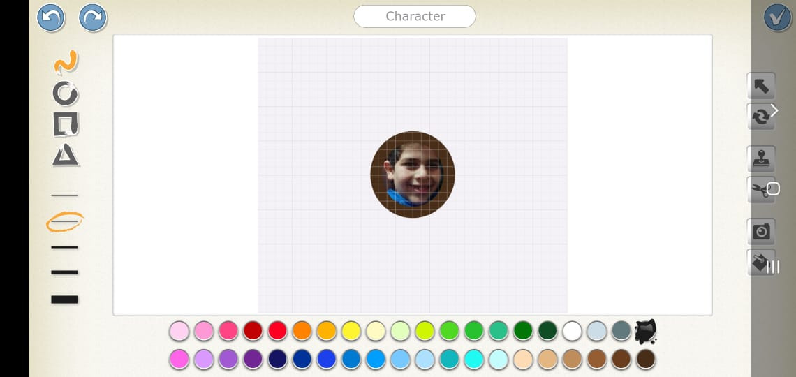Pick the lime yellow-green color swatch
The width and height of the screenshot is (796, 377).
(425, 331)
